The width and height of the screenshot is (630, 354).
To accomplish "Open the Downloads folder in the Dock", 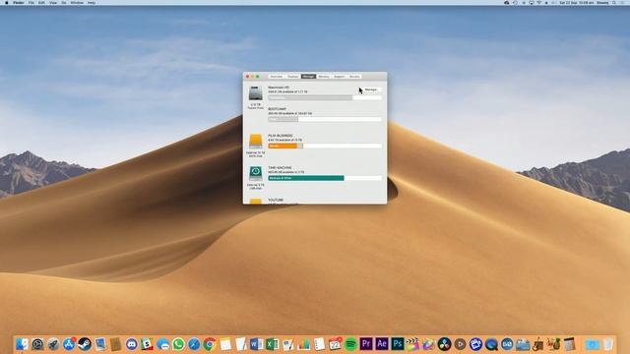I will pyautogui.click(x=592, y=344).
